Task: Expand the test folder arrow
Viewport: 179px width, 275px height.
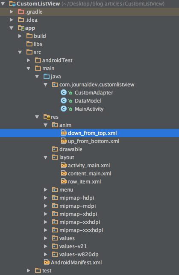Action: [x=29, y=271]
